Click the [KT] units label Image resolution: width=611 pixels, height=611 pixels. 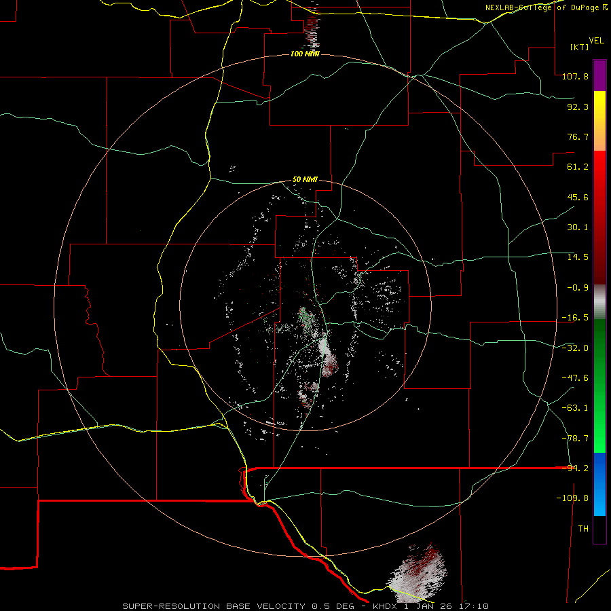(x=580, y=47)
